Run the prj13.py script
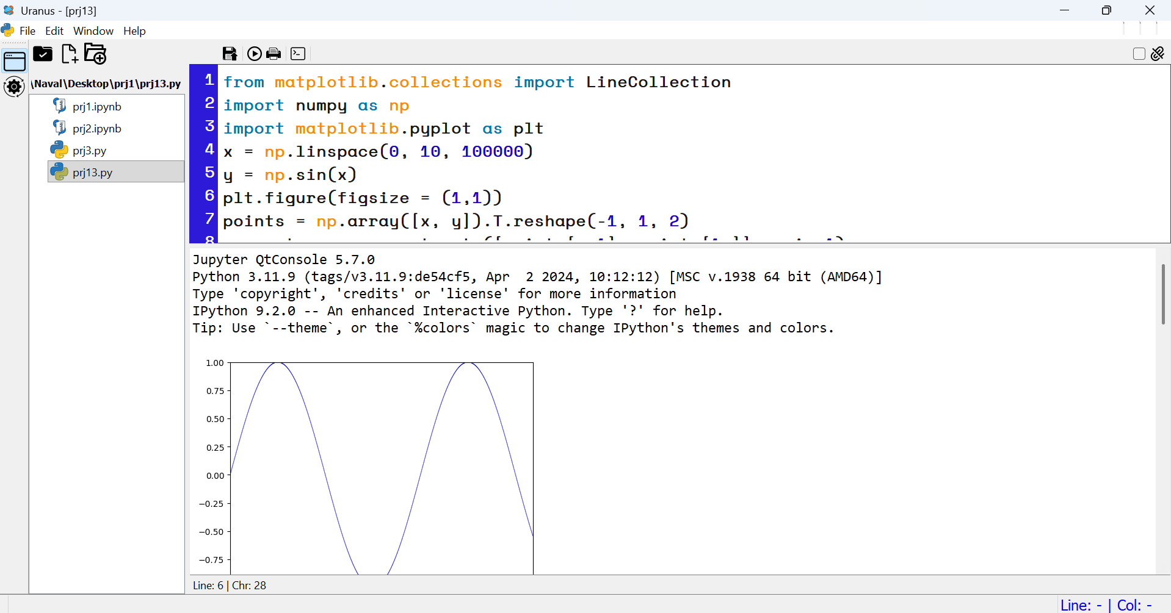 (255, 54)
